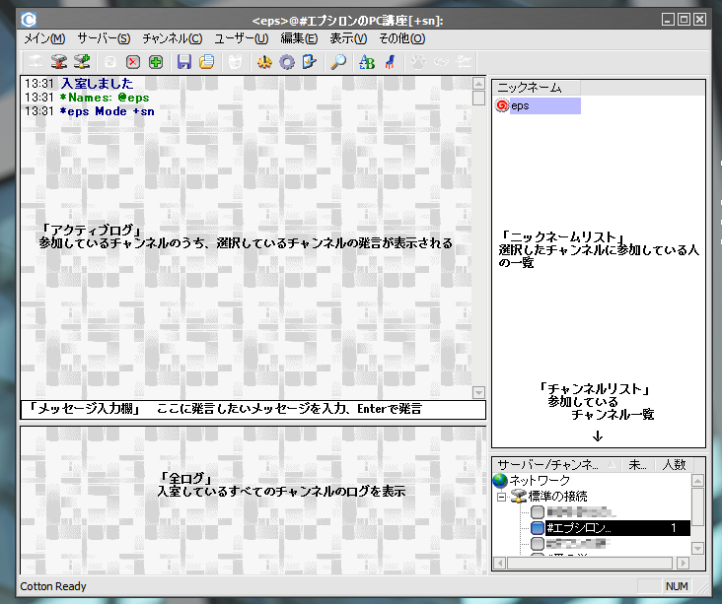
Task: Click the AB font settings icon
Action: (367, 62)
